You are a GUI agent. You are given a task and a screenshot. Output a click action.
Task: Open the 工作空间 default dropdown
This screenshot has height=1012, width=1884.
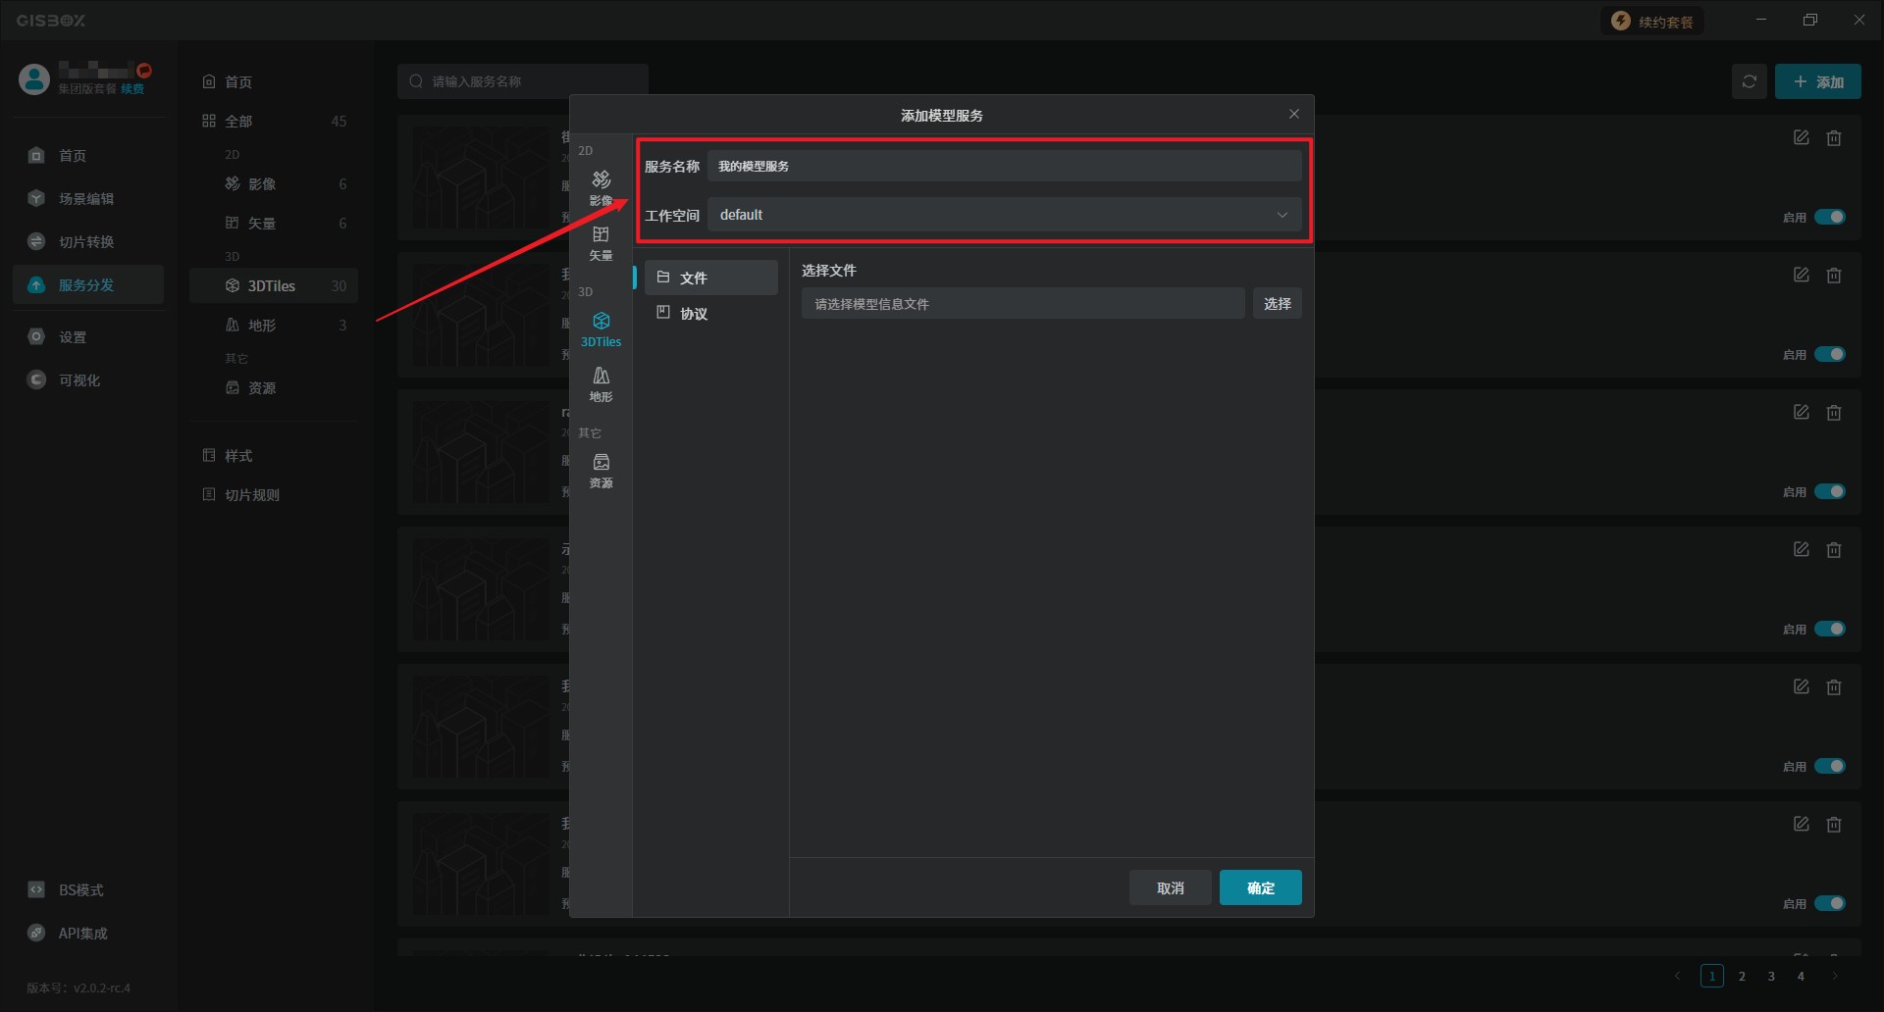click(x=1004, y=215)
